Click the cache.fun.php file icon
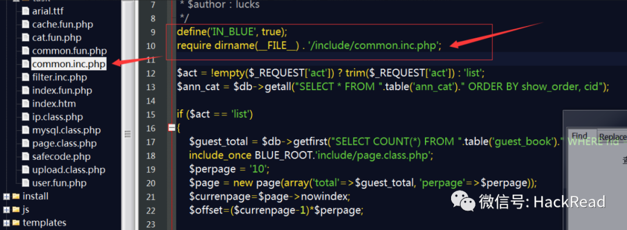The width and height of the screenshot is (627, 230). [x=26, y=24]
